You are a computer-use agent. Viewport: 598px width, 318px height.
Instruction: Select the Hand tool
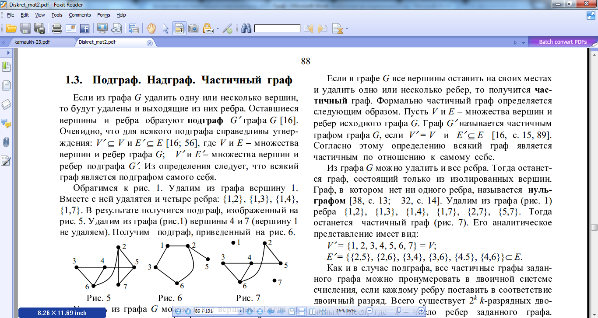(151, 29)
